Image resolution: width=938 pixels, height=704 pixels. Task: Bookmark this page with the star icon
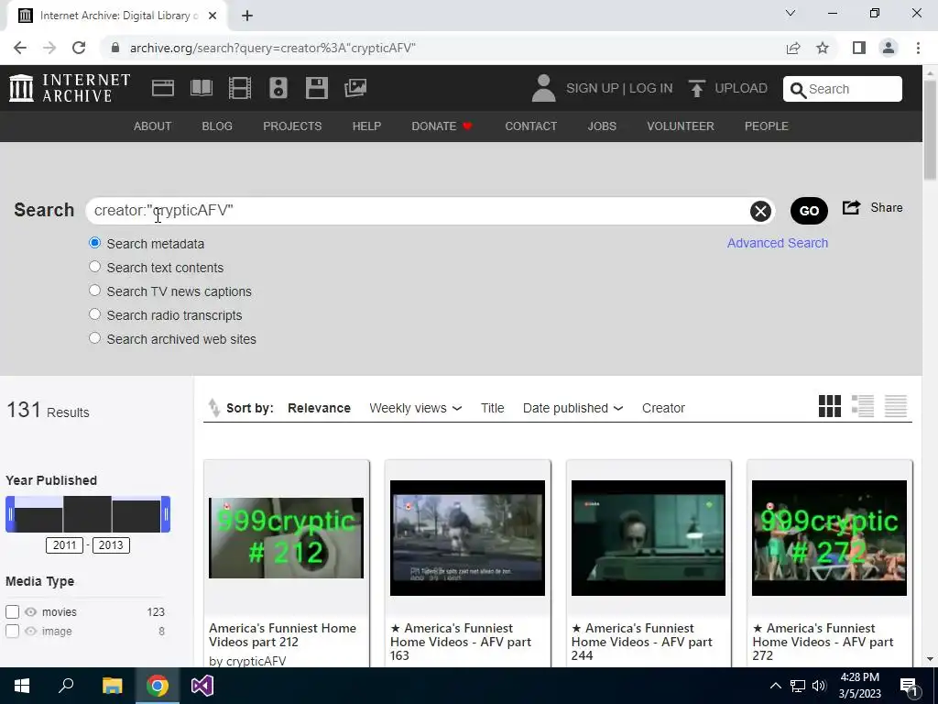tap(823, 48)
